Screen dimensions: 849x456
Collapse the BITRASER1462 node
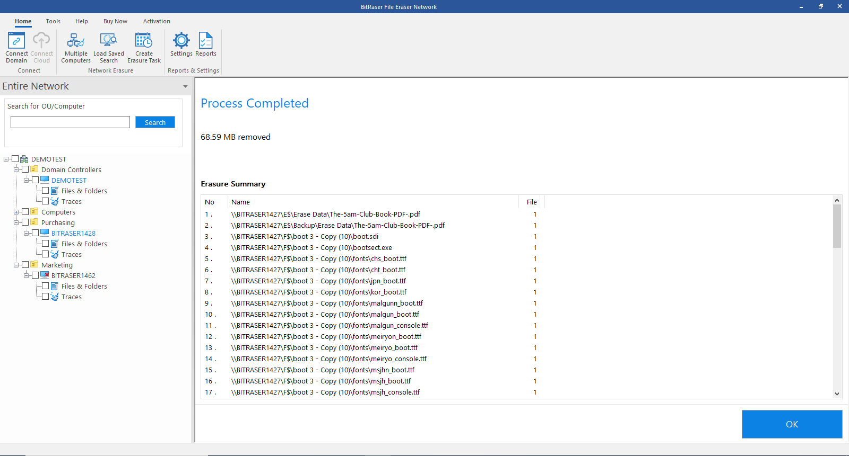pos(27,275)
